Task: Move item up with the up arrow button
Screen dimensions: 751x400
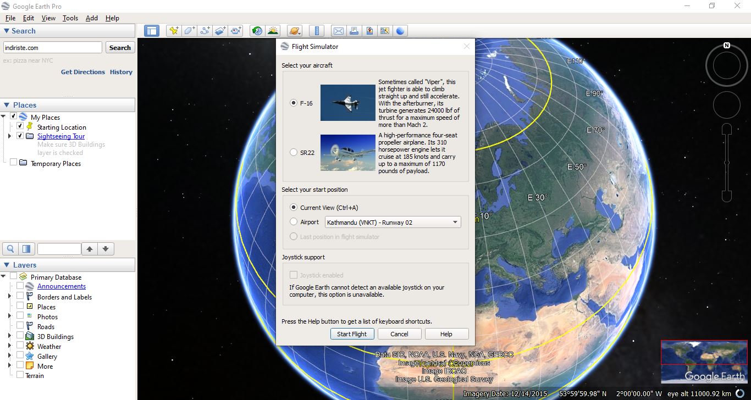Action: [x=90, y=249]
